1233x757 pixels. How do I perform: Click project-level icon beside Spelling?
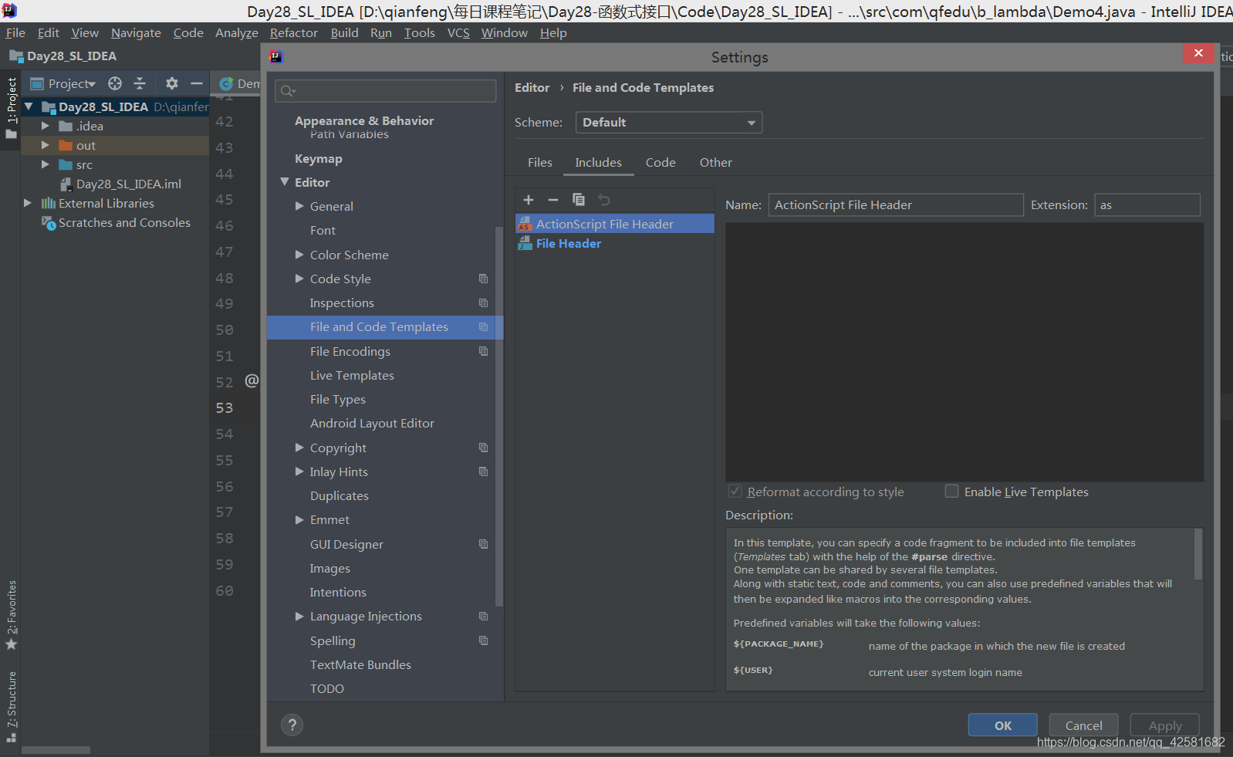pyautogui.click(x=483, y=640)
